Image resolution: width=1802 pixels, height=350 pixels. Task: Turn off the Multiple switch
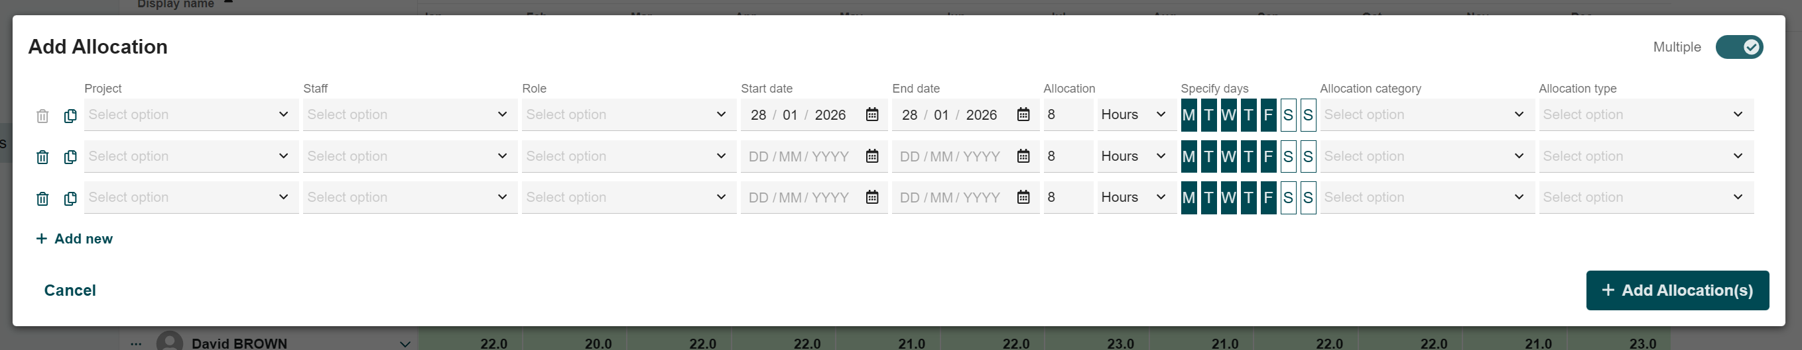point(1739,47)
